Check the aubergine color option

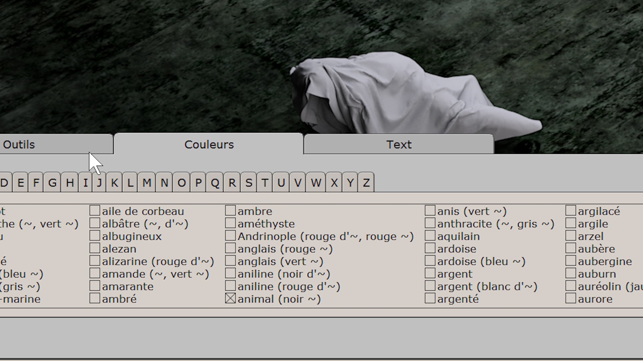[571, 261]
